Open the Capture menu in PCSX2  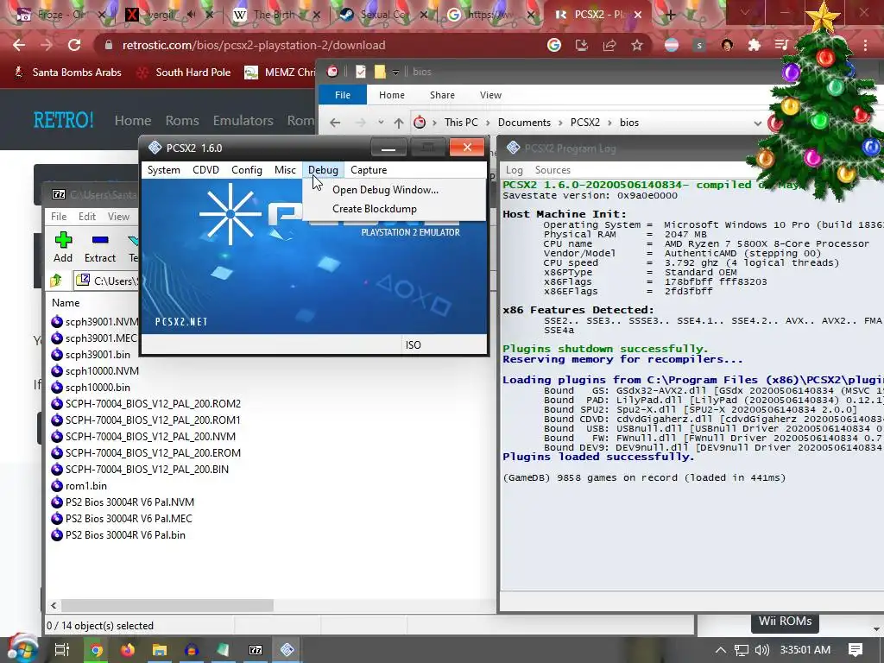pos(369,170)
